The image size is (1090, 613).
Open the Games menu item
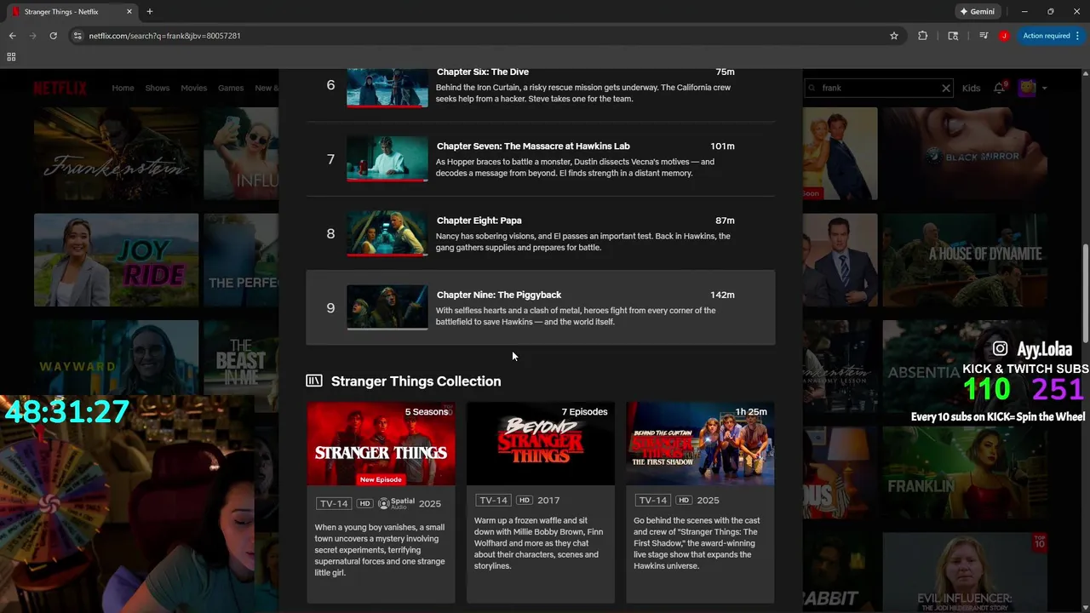[231, 88]
